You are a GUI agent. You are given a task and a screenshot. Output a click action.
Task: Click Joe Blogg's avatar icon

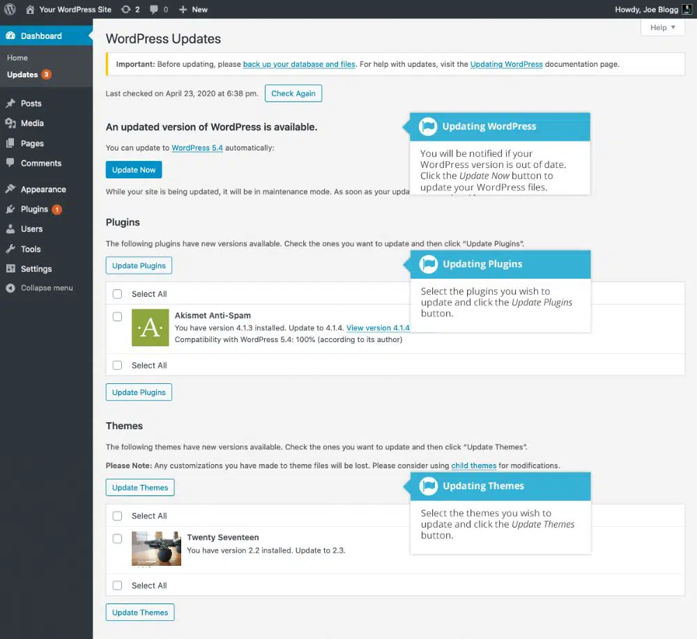coord(687,10)
